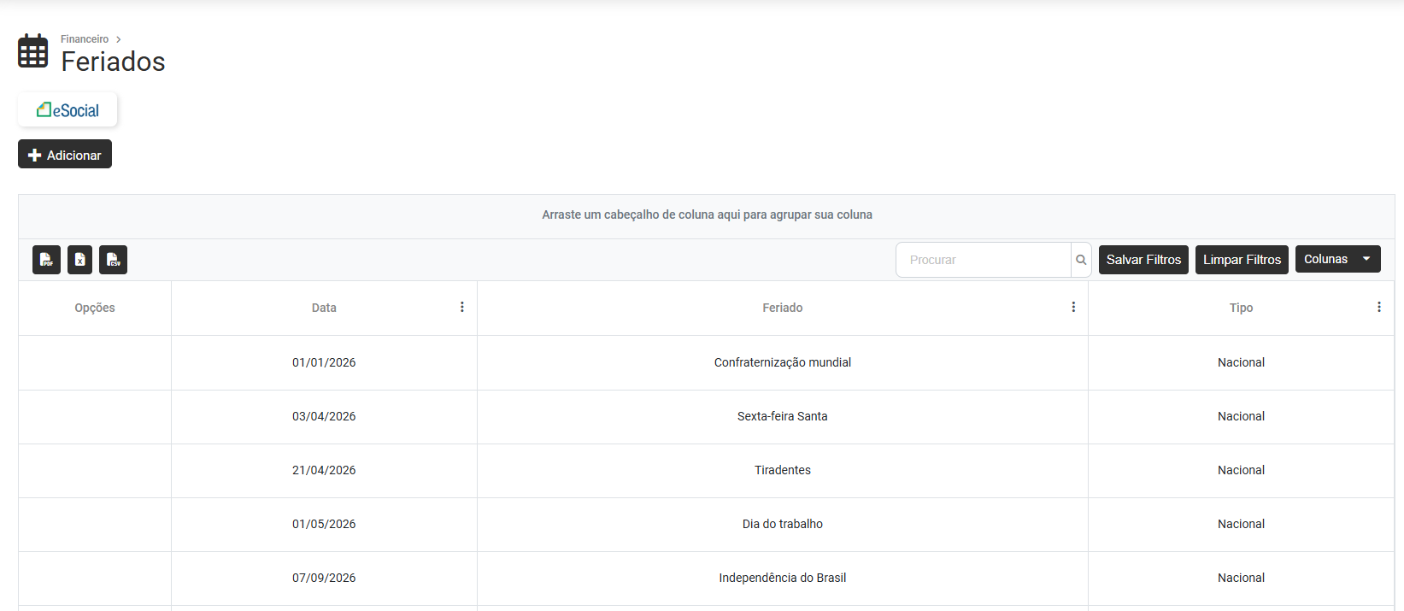Click the Adicionar button
1404x611 pixels.
tap(65, 155)
